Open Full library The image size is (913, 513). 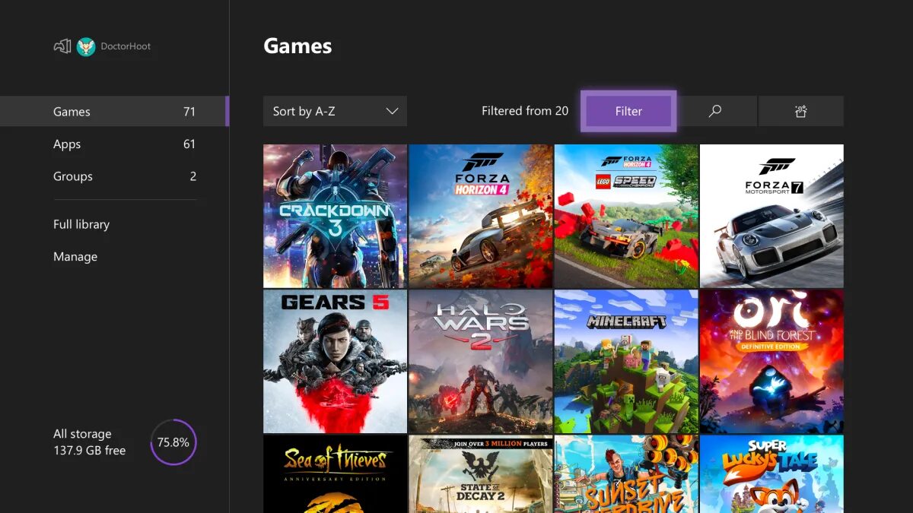point(81,224)
